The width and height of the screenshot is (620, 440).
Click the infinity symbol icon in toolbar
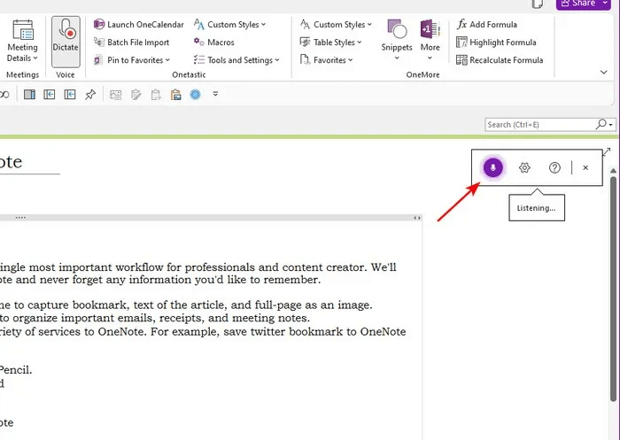[4, 95]
